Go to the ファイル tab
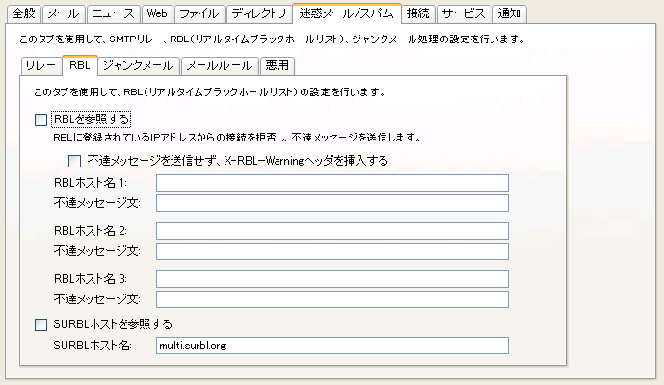The height and width of the screenshot is (385, 664). [x=199, y=13]
